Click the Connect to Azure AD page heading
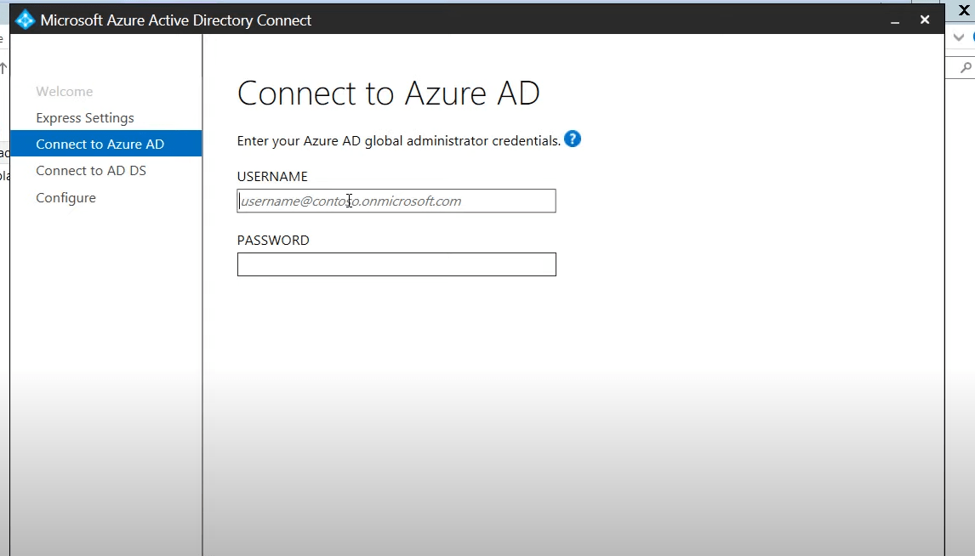Image resolution: width=975 pixels, height=556 pixels. point(389,94)
